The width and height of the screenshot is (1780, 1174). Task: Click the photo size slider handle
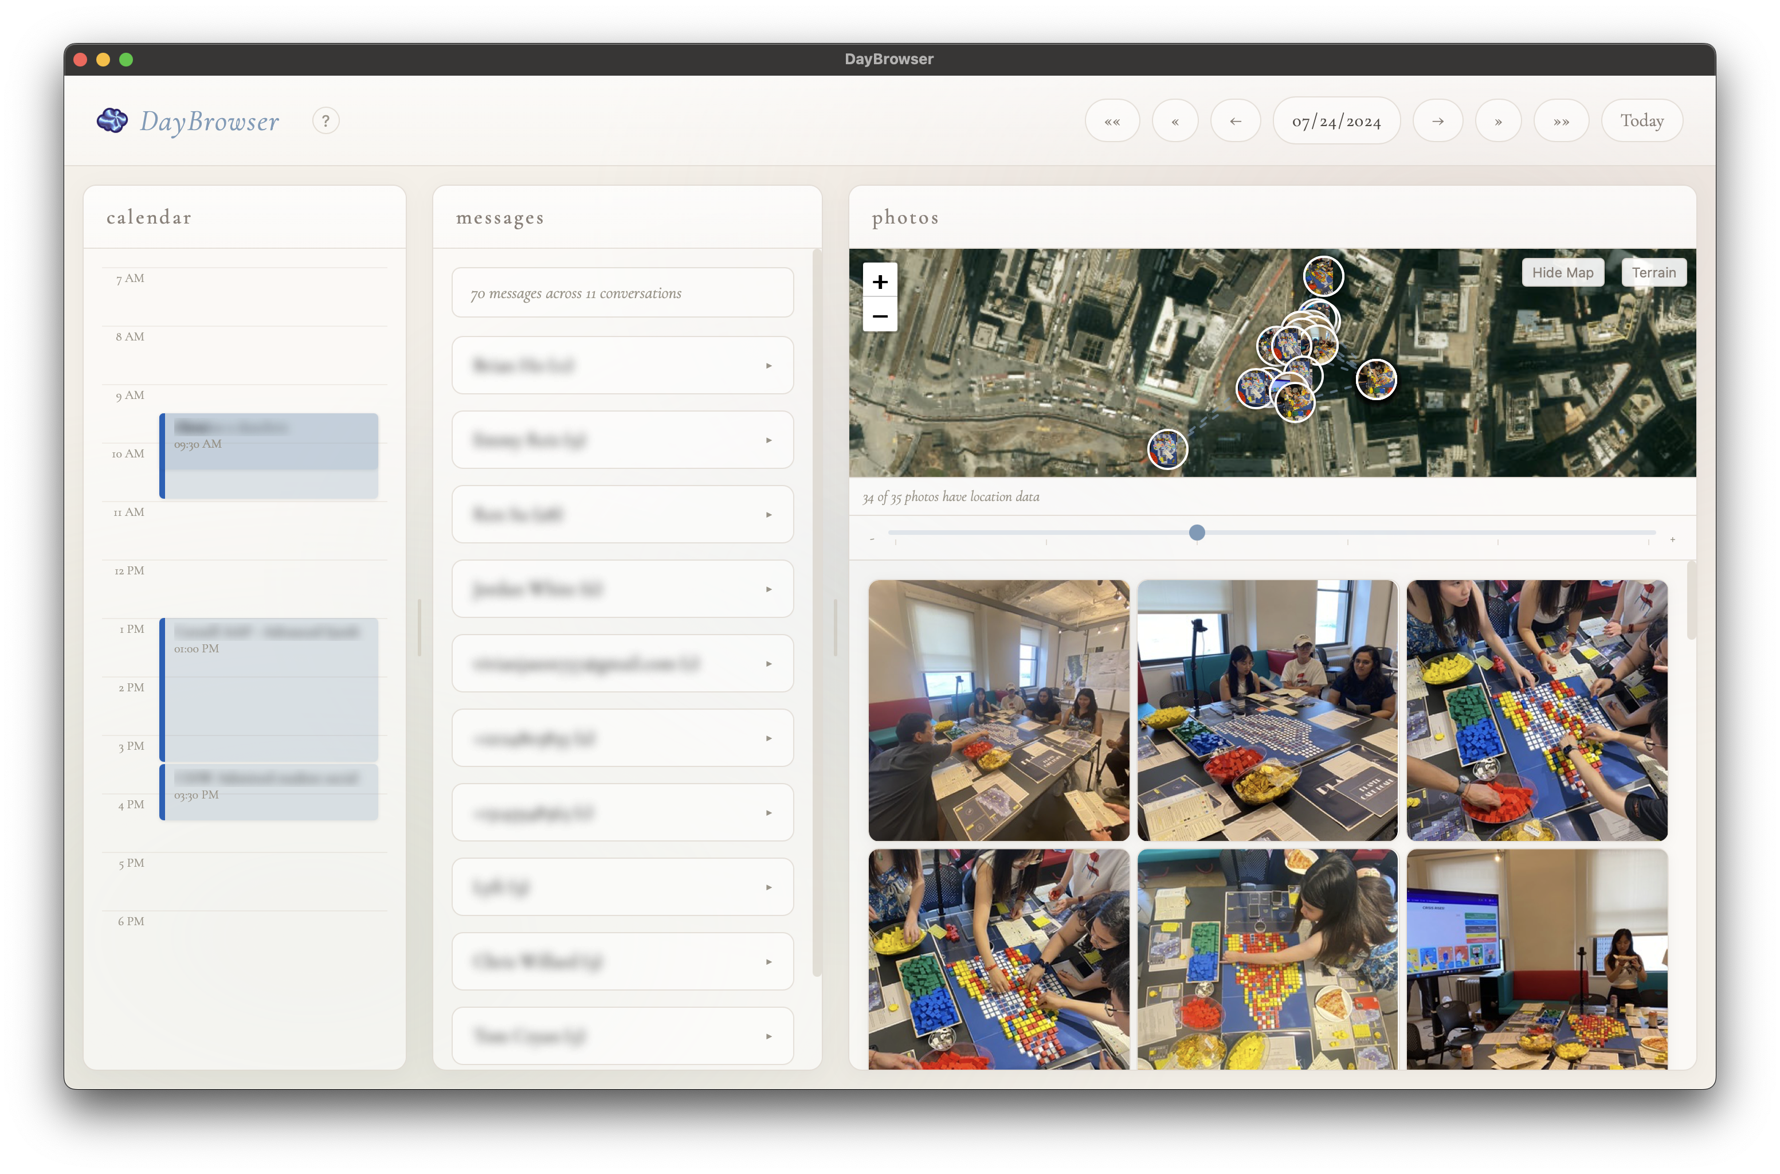(x=1197, y=533)
